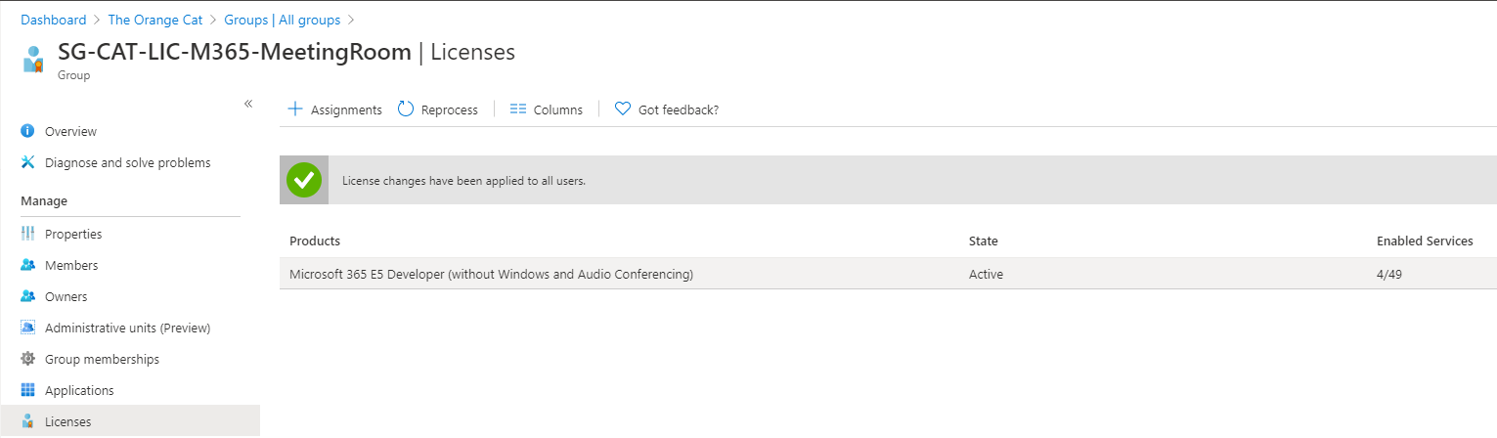Go to The Orange Cat breadcrumb
1497x438 pixels.
(x=155, y=20)
